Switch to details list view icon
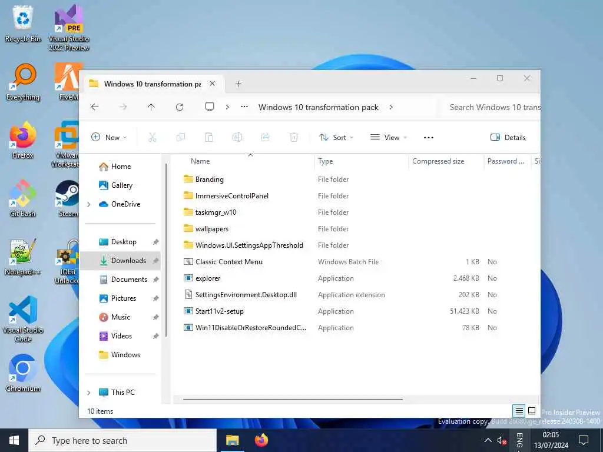Image resolution: width=603 pixels, height=452 pixels. pos(519,411)
